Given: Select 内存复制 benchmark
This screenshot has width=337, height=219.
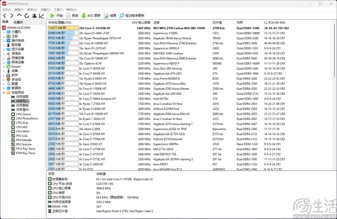Looking at the screenshot, I should click(x=22, y=105).
